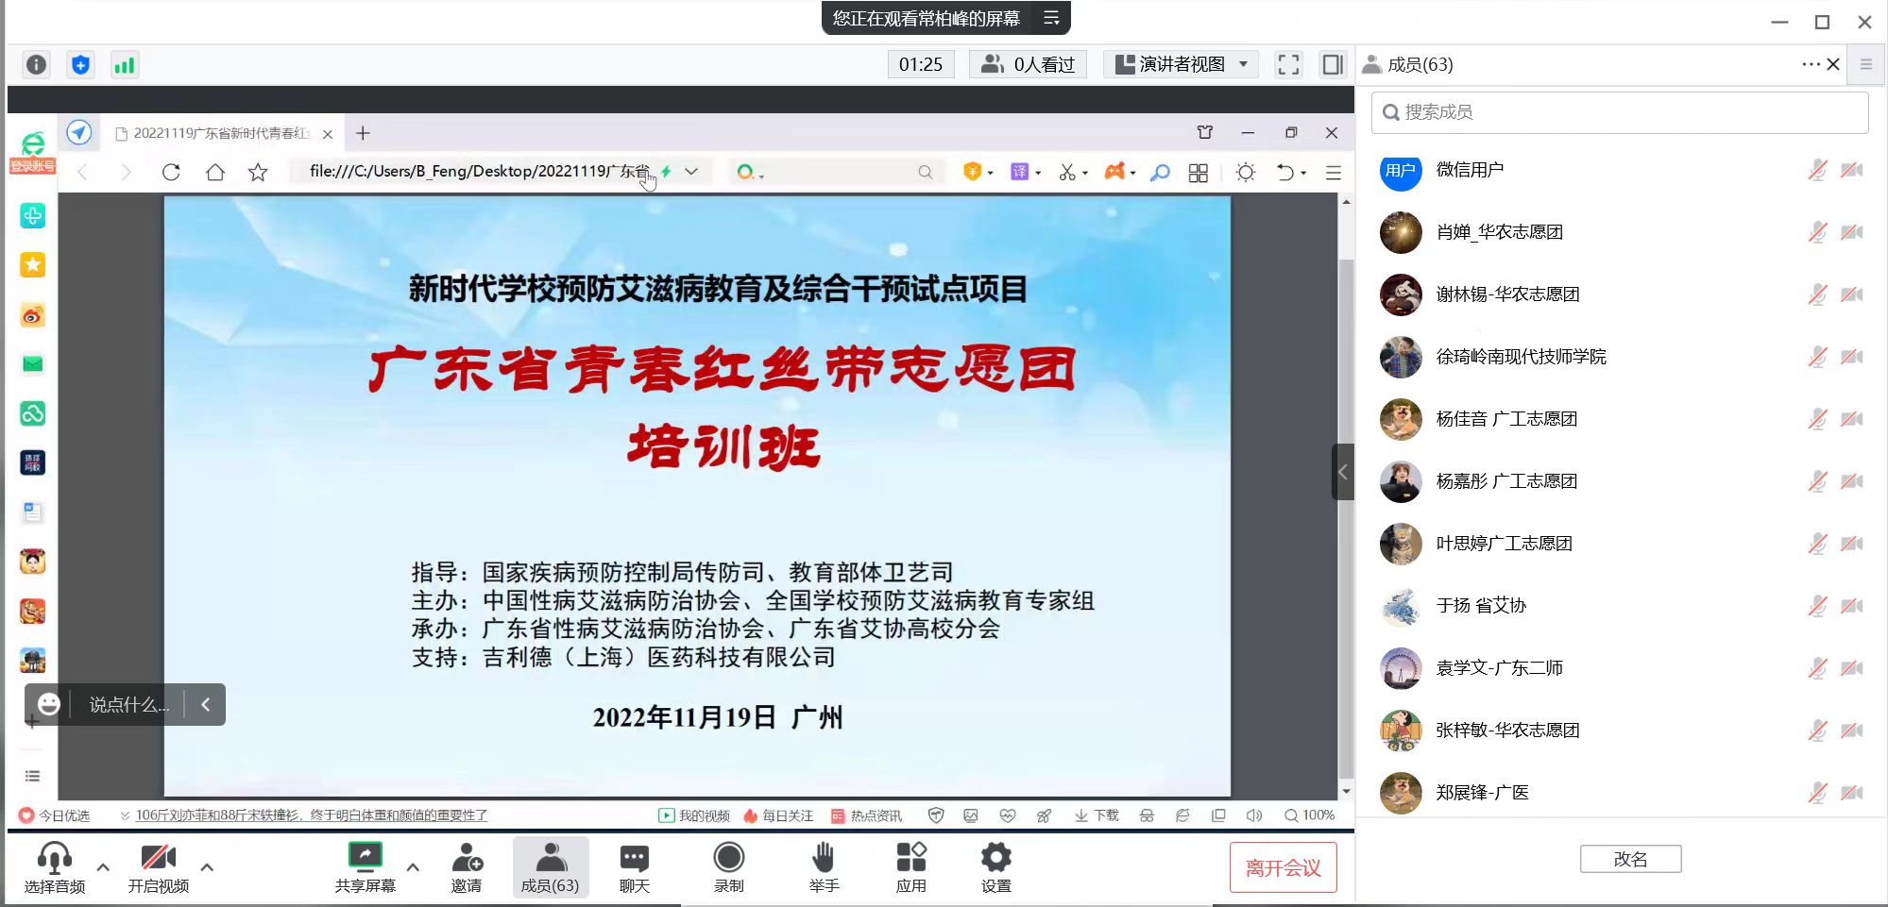Click the network signal strength icon
This screenshot has width=1888, height=907.
124,65
